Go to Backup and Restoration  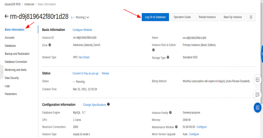pos(17,54)
